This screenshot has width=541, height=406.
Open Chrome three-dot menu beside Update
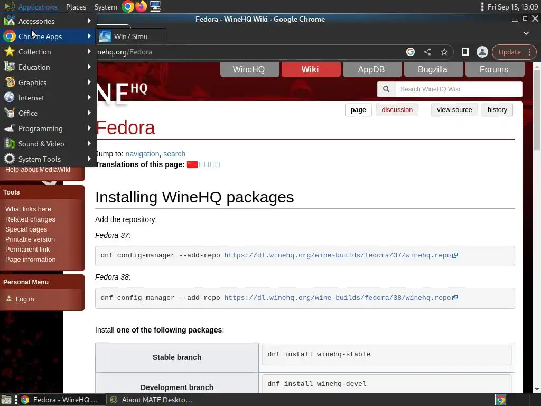click(x=529, y=52)
